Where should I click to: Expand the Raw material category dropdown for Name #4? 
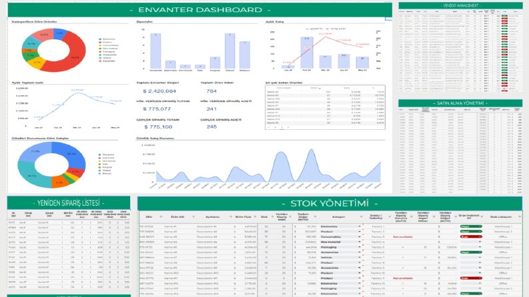click(360, 242)
